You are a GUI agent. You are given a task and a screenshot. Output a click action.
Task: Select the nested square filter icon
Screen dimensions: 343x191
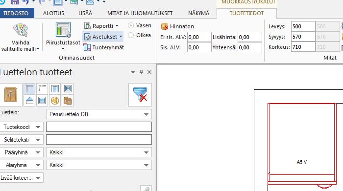coord(42,101)
